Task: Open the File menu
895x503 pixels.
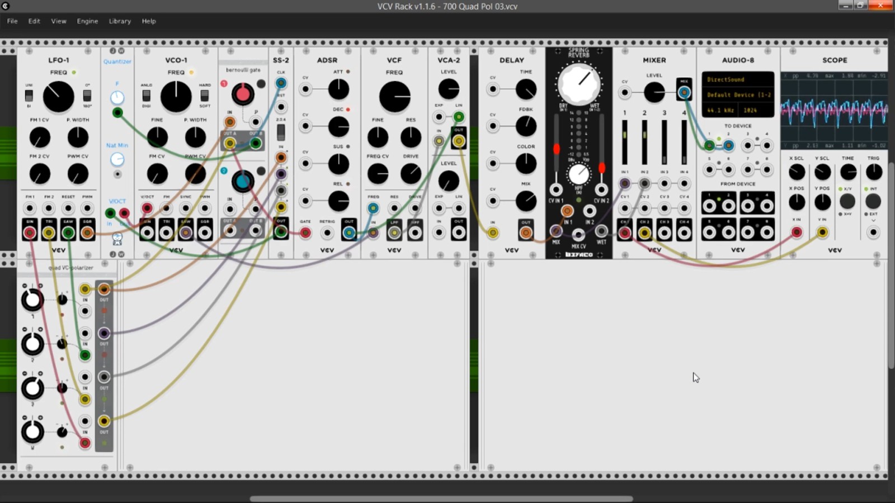Action: [12, 21]
